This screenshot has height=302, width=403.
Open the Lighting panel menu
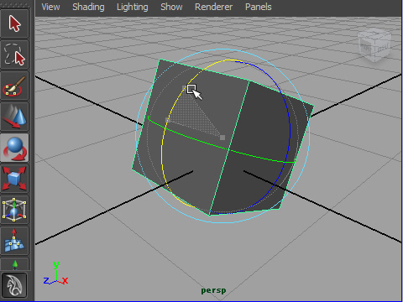(x=133, y=7)
